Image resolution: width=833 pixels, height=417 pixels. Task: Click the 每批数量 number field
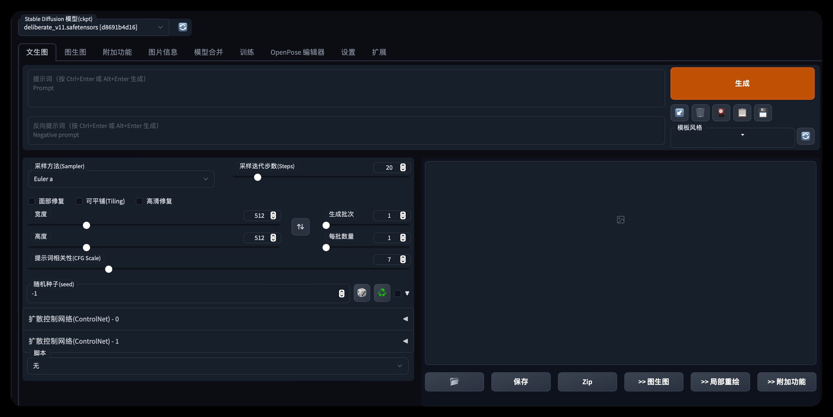tap(392, 238)
